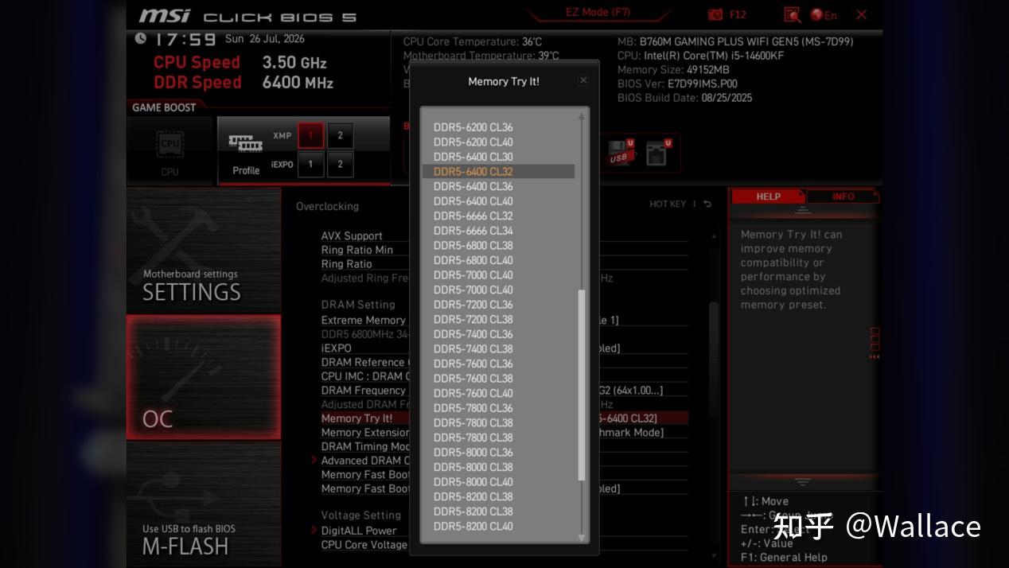The height and width of the screenshot is (568, 1009).
Task: Open the DRAM Timing Mode setting
Action: (x=505, y=446)
